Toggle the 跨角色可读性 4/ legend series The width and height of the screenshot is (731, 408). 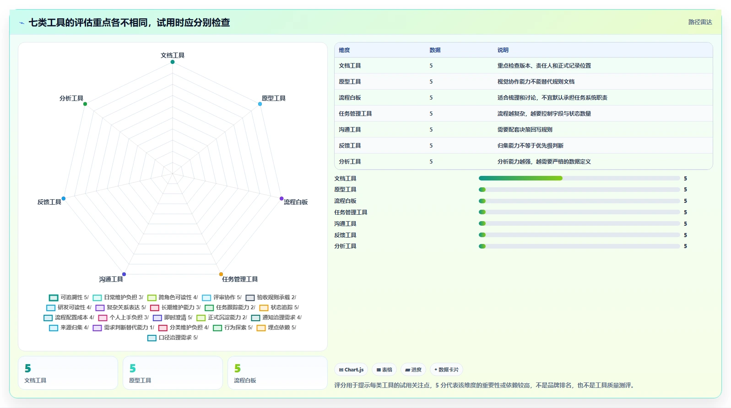click(173, 297)
